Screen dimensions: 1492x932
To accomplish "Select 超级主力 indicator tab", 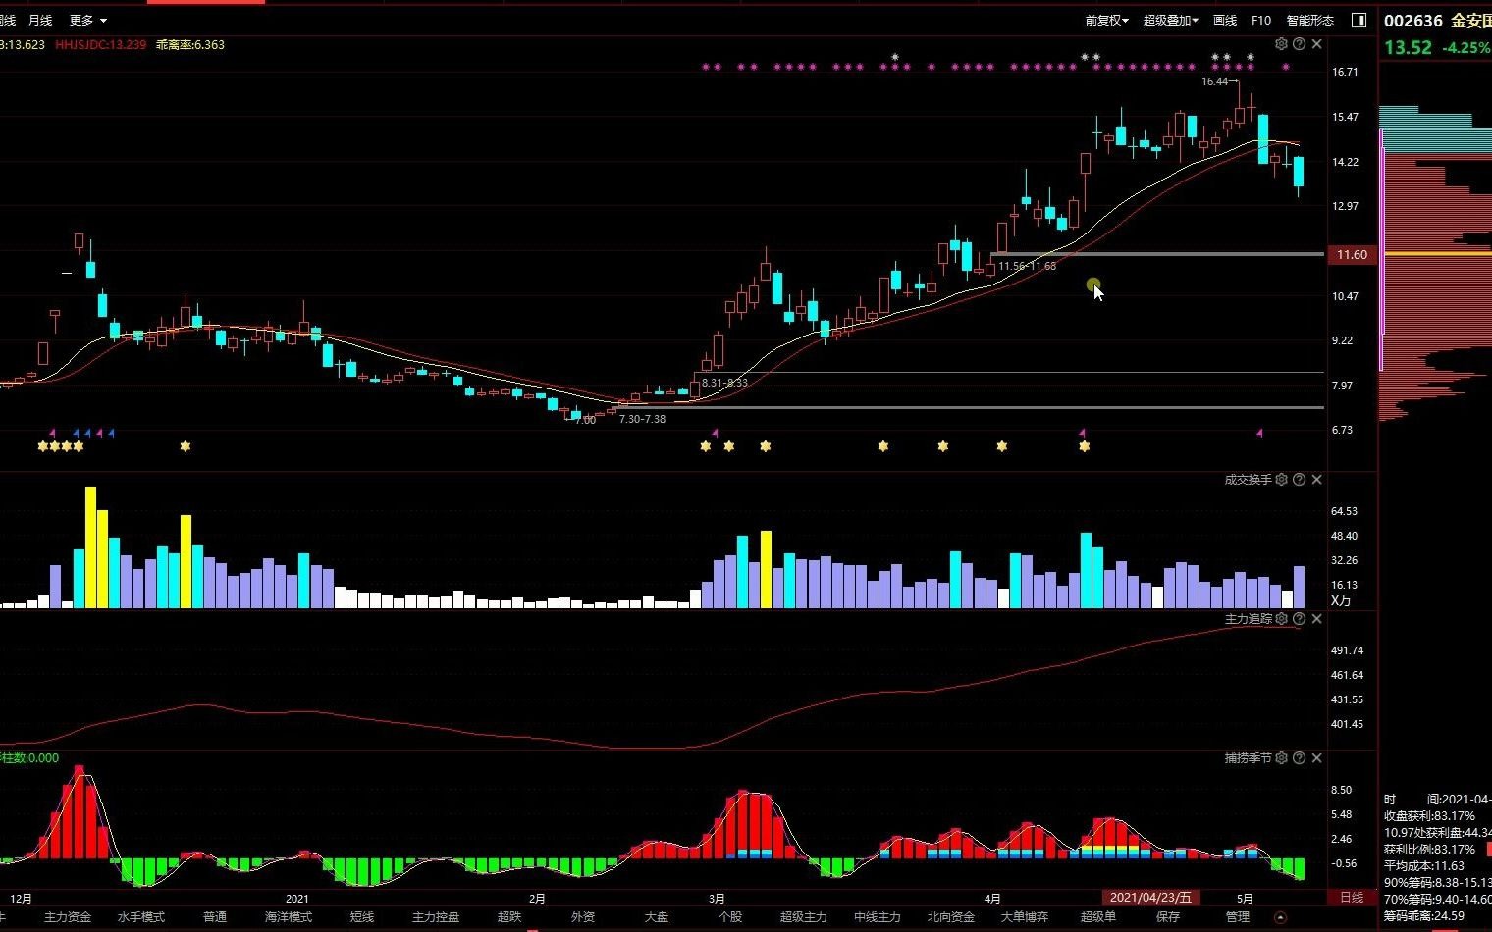I will [804, 917].
